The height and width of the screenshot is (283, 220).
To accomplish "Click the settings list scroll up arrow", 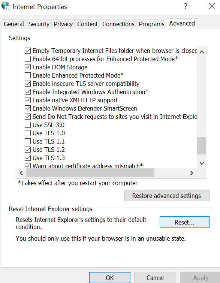I will click(x=202, y=52).
